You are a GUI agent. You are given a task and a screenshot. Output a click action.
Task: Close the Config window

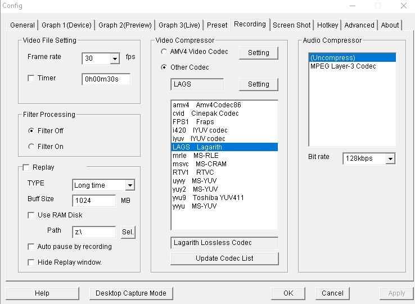(x=404, y=6)
